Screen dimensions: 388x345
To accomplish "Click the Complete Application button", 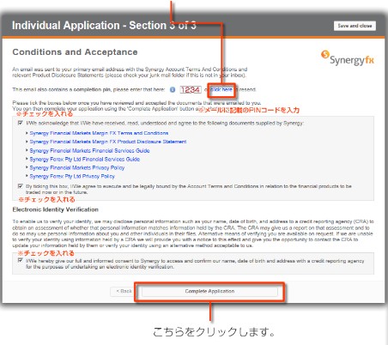I will pyautogui.click(x=209, y=291).
